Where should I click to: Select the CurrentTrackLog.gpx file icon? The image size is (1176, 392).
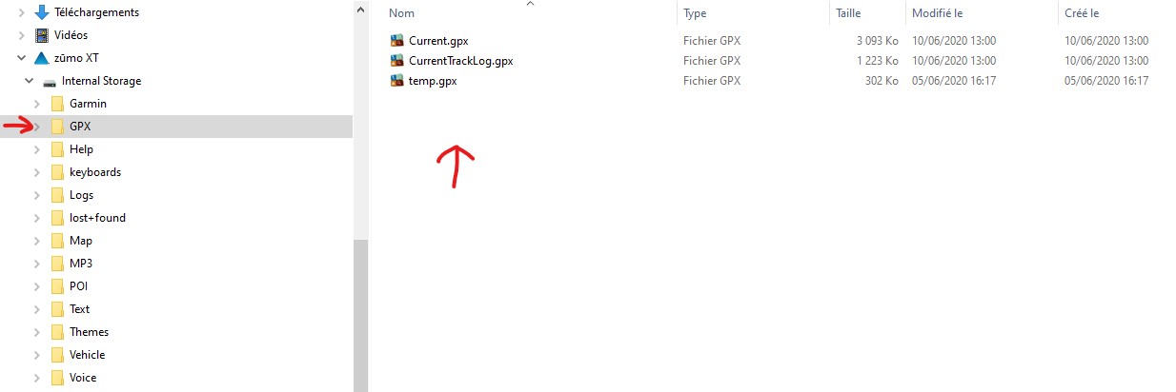pos(397,61)
